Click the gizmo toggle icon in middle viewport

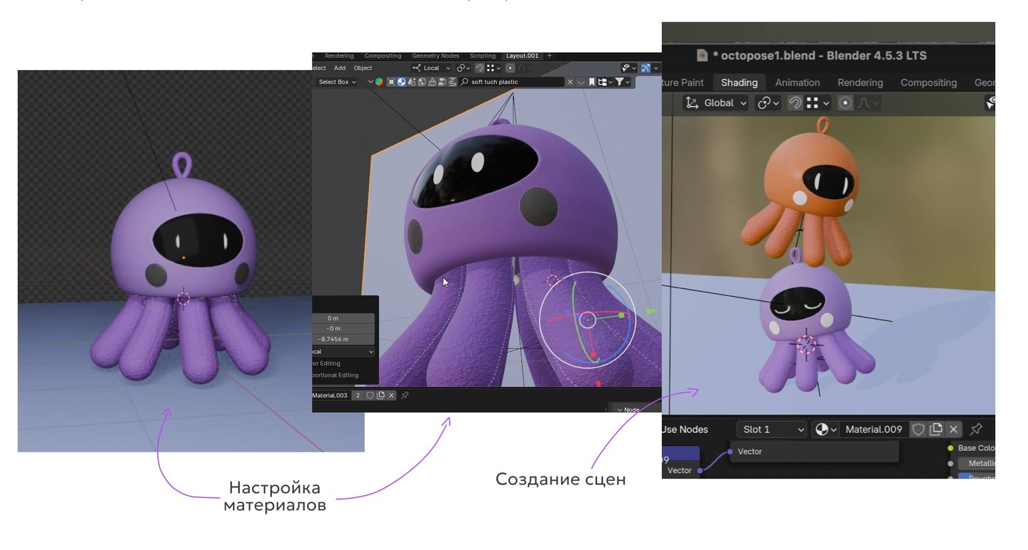tap(645, 68)
